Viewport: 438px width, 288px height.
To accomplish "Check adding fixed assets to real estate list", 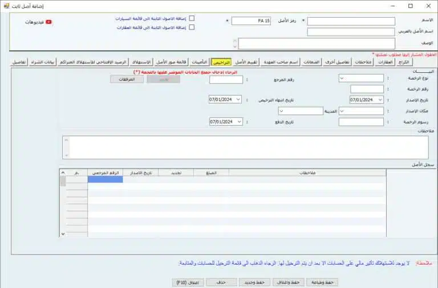I will pos(192,27).
